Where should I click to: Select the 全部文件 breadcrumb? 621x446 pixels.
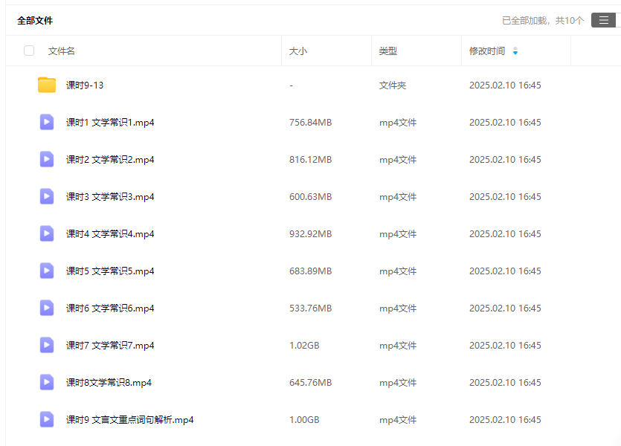coord(35,21)
